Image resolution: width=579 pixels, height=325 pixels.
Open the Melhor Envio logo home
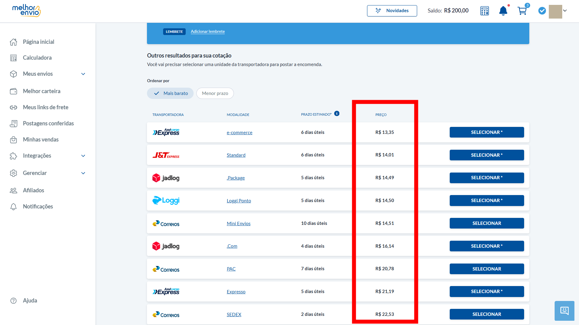click(x=27, y=11)
